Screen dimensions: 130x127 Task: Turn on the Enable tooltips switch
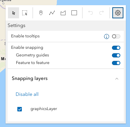click(x=116, y=36)
